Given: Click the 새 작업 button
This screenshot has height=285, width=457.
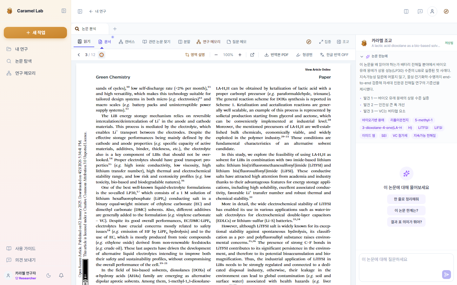Looking at the screenshot, I should pos(35,33).
